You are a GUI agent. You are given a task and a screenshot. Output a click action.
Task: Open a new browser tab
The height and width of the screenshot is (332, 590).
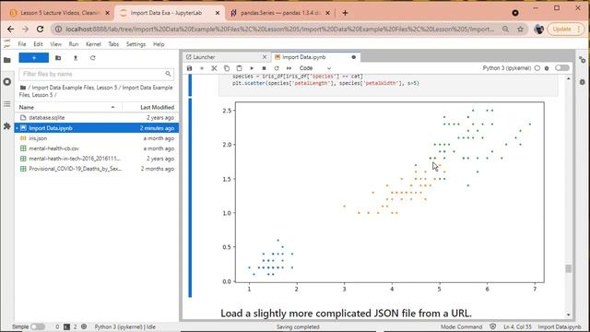[345, 13]
